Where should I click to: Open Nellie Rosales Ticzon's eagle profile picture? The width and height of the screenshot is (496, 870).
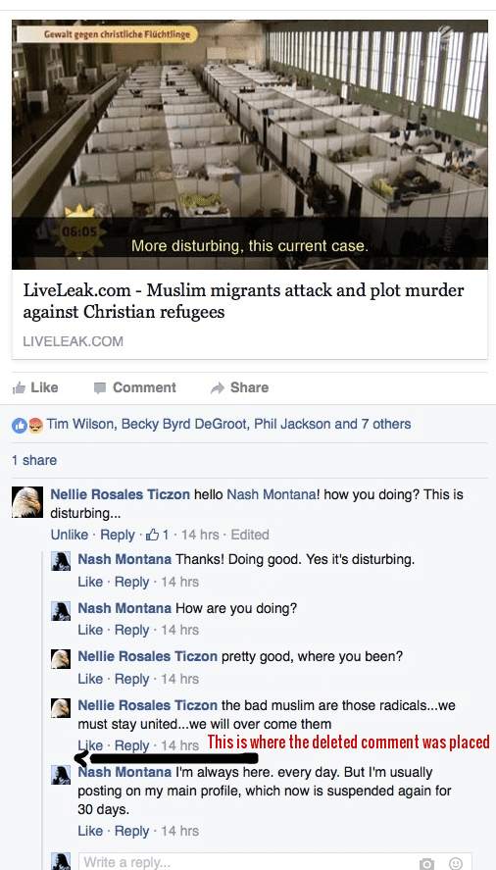[x=27, y=502]
